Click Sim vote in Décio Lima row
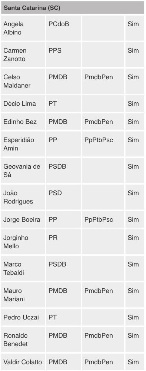 (133, 104)
